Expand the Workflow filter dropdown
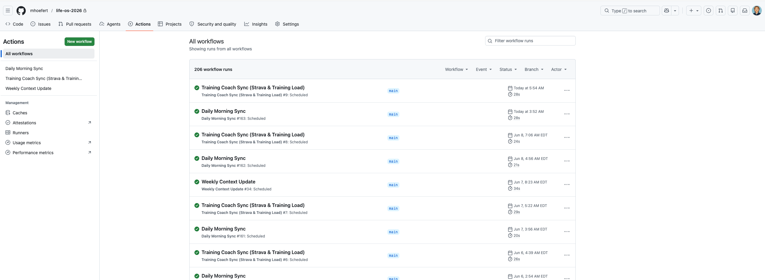 (x=456, y=69)
